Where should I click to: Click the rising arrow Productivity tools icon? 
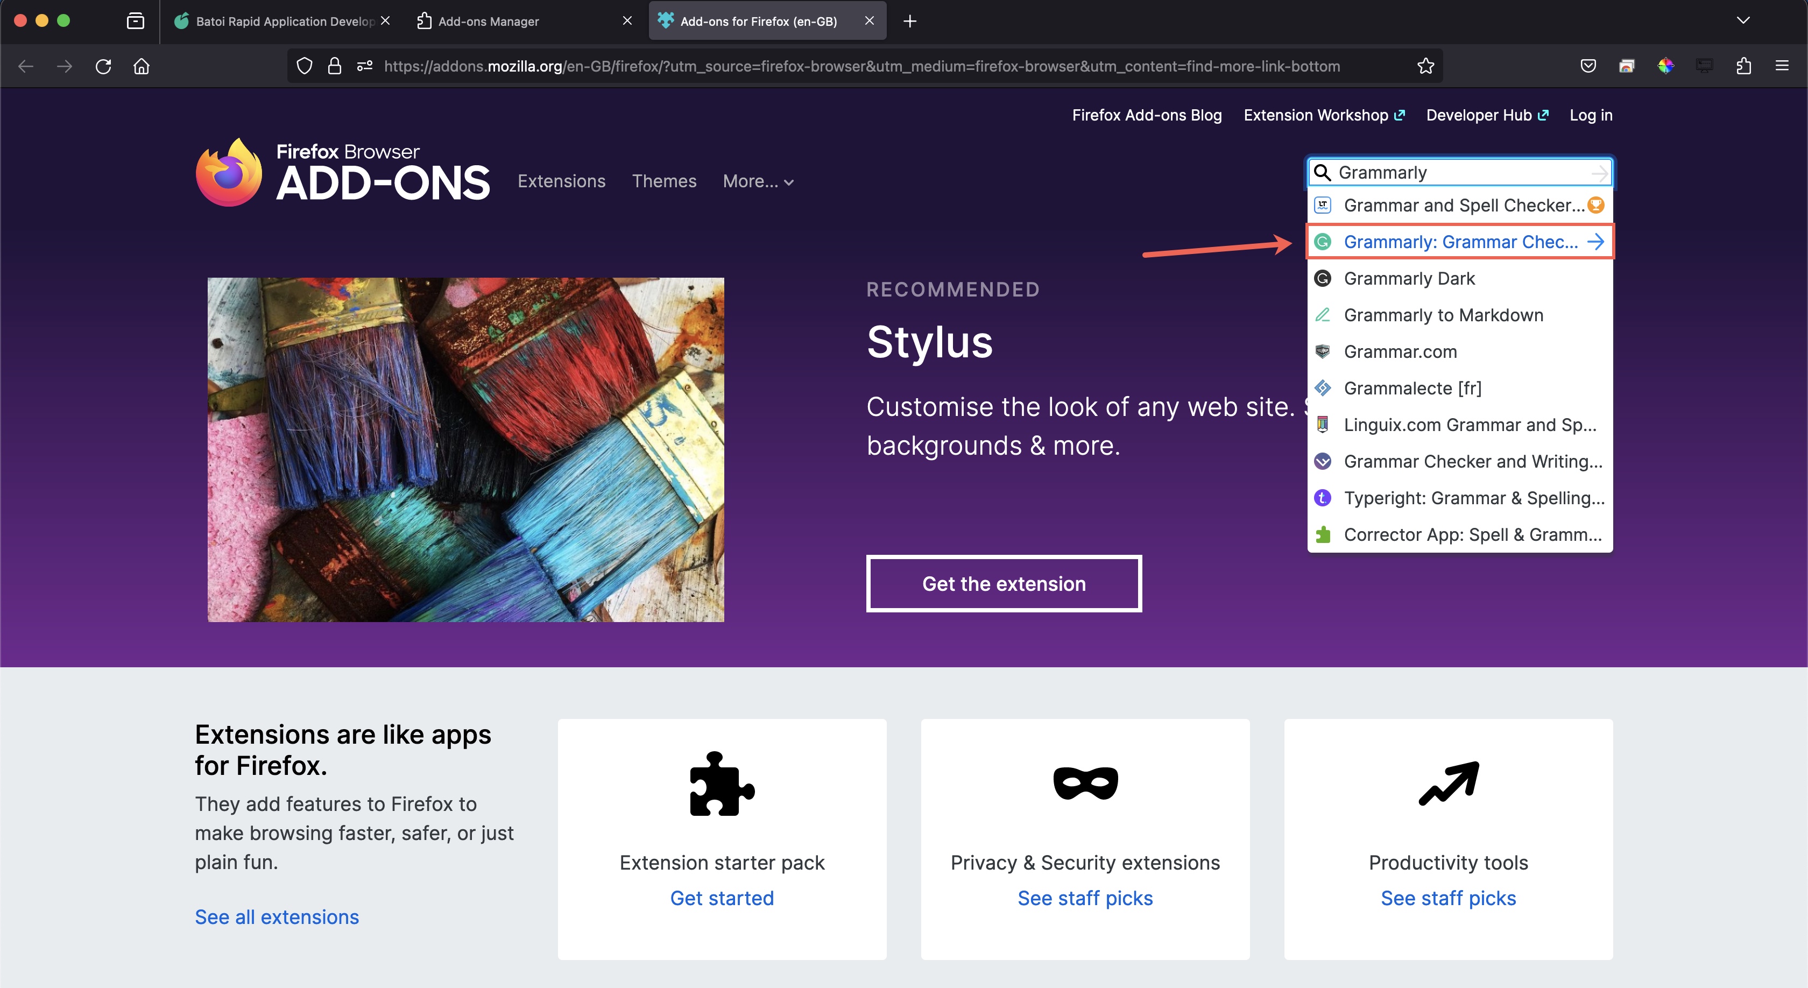click(x=1449, y=783)
